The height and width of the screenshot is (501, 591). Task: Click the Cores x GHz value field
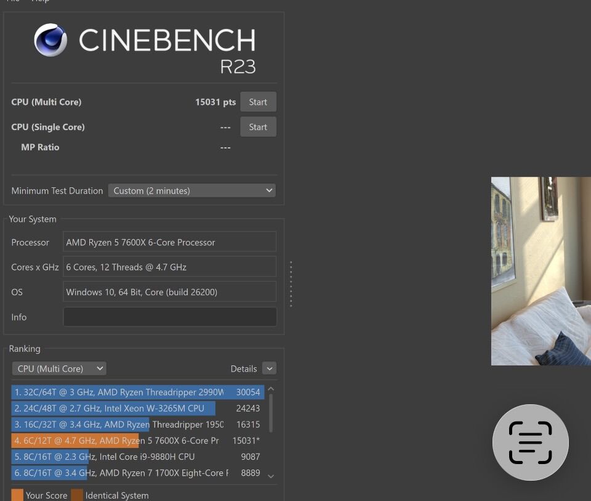coord(169,267)
